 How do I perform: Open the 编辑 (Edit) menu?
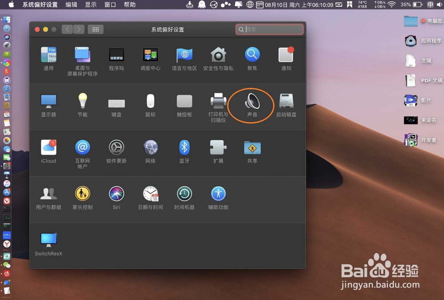71,4
